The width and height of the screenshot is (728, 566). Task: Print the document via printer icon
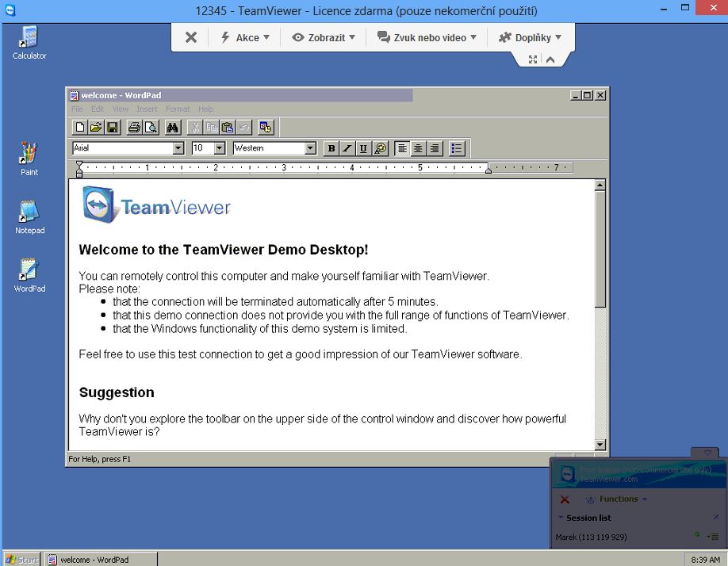[134, 127]
